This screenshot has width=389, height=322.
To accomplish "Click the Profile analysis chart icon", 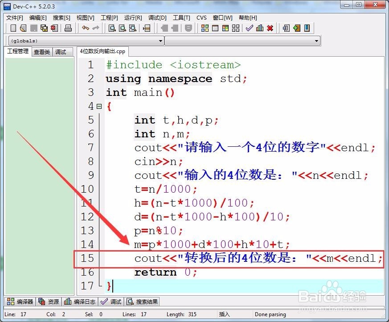I will click(x=260, y=28).
